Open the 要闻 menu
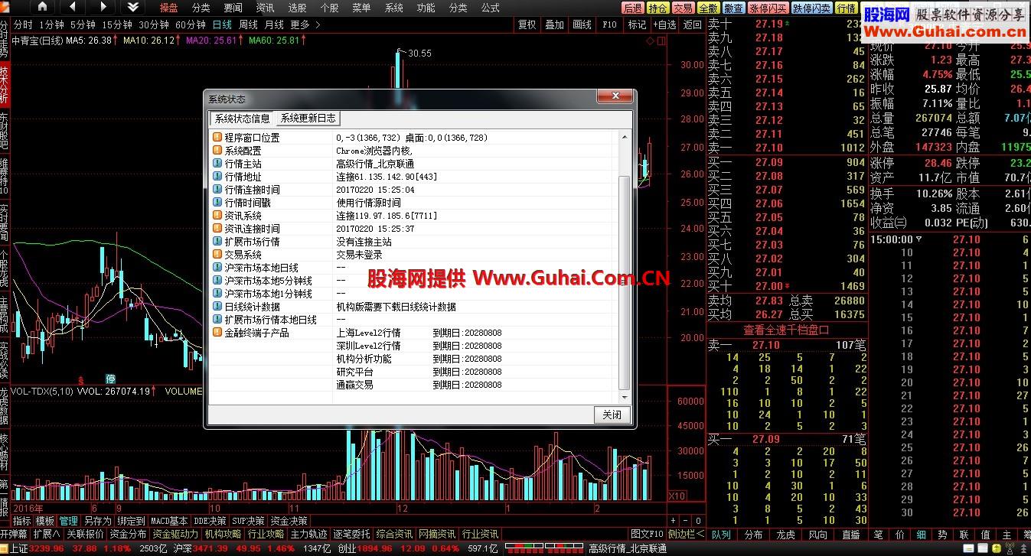Image resolution: width=1031 pixels, height=556 pixels. click(233, 8)
